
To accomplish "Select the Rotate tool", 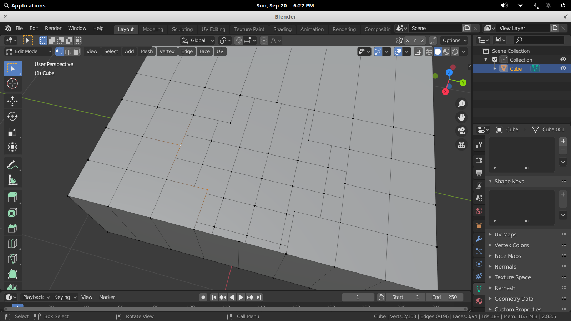I will (x=13, y=116).
